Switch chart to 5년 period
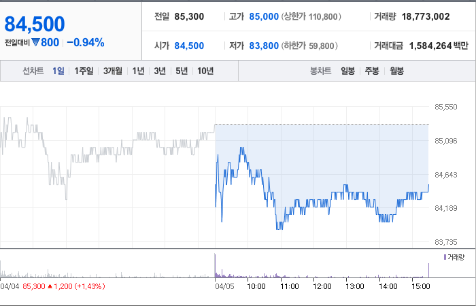This screenshot has width=476, height=306. (182, 71)
